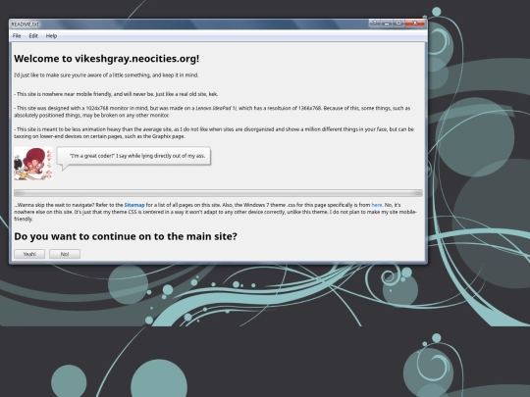Click the paragraph about less animation heavy

tap(214, 132)
